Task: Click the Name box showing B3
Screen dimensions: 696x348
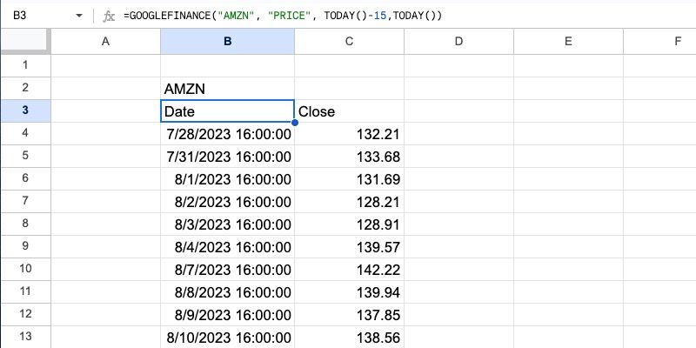Action: pos(35,16)
